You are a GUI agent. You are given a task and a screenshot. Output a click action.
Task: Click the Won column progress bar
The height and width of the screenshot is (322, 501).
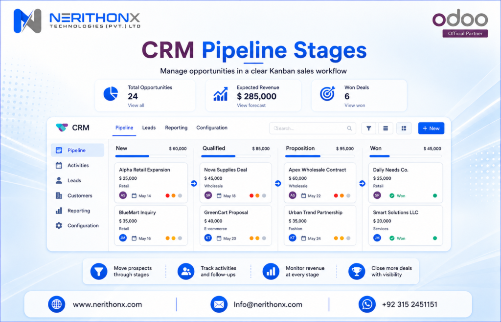[x=406, y=156]
